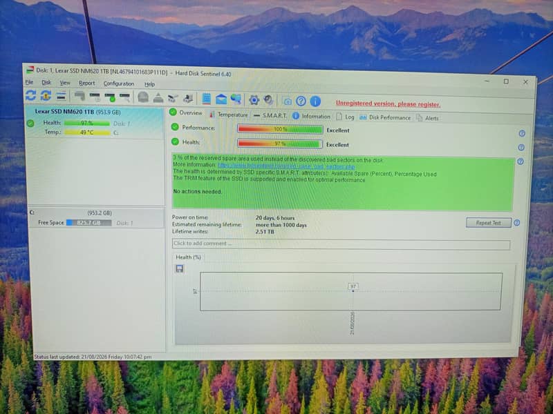Click the left panel Temp 49 °C bar

(x=87, y=132)
